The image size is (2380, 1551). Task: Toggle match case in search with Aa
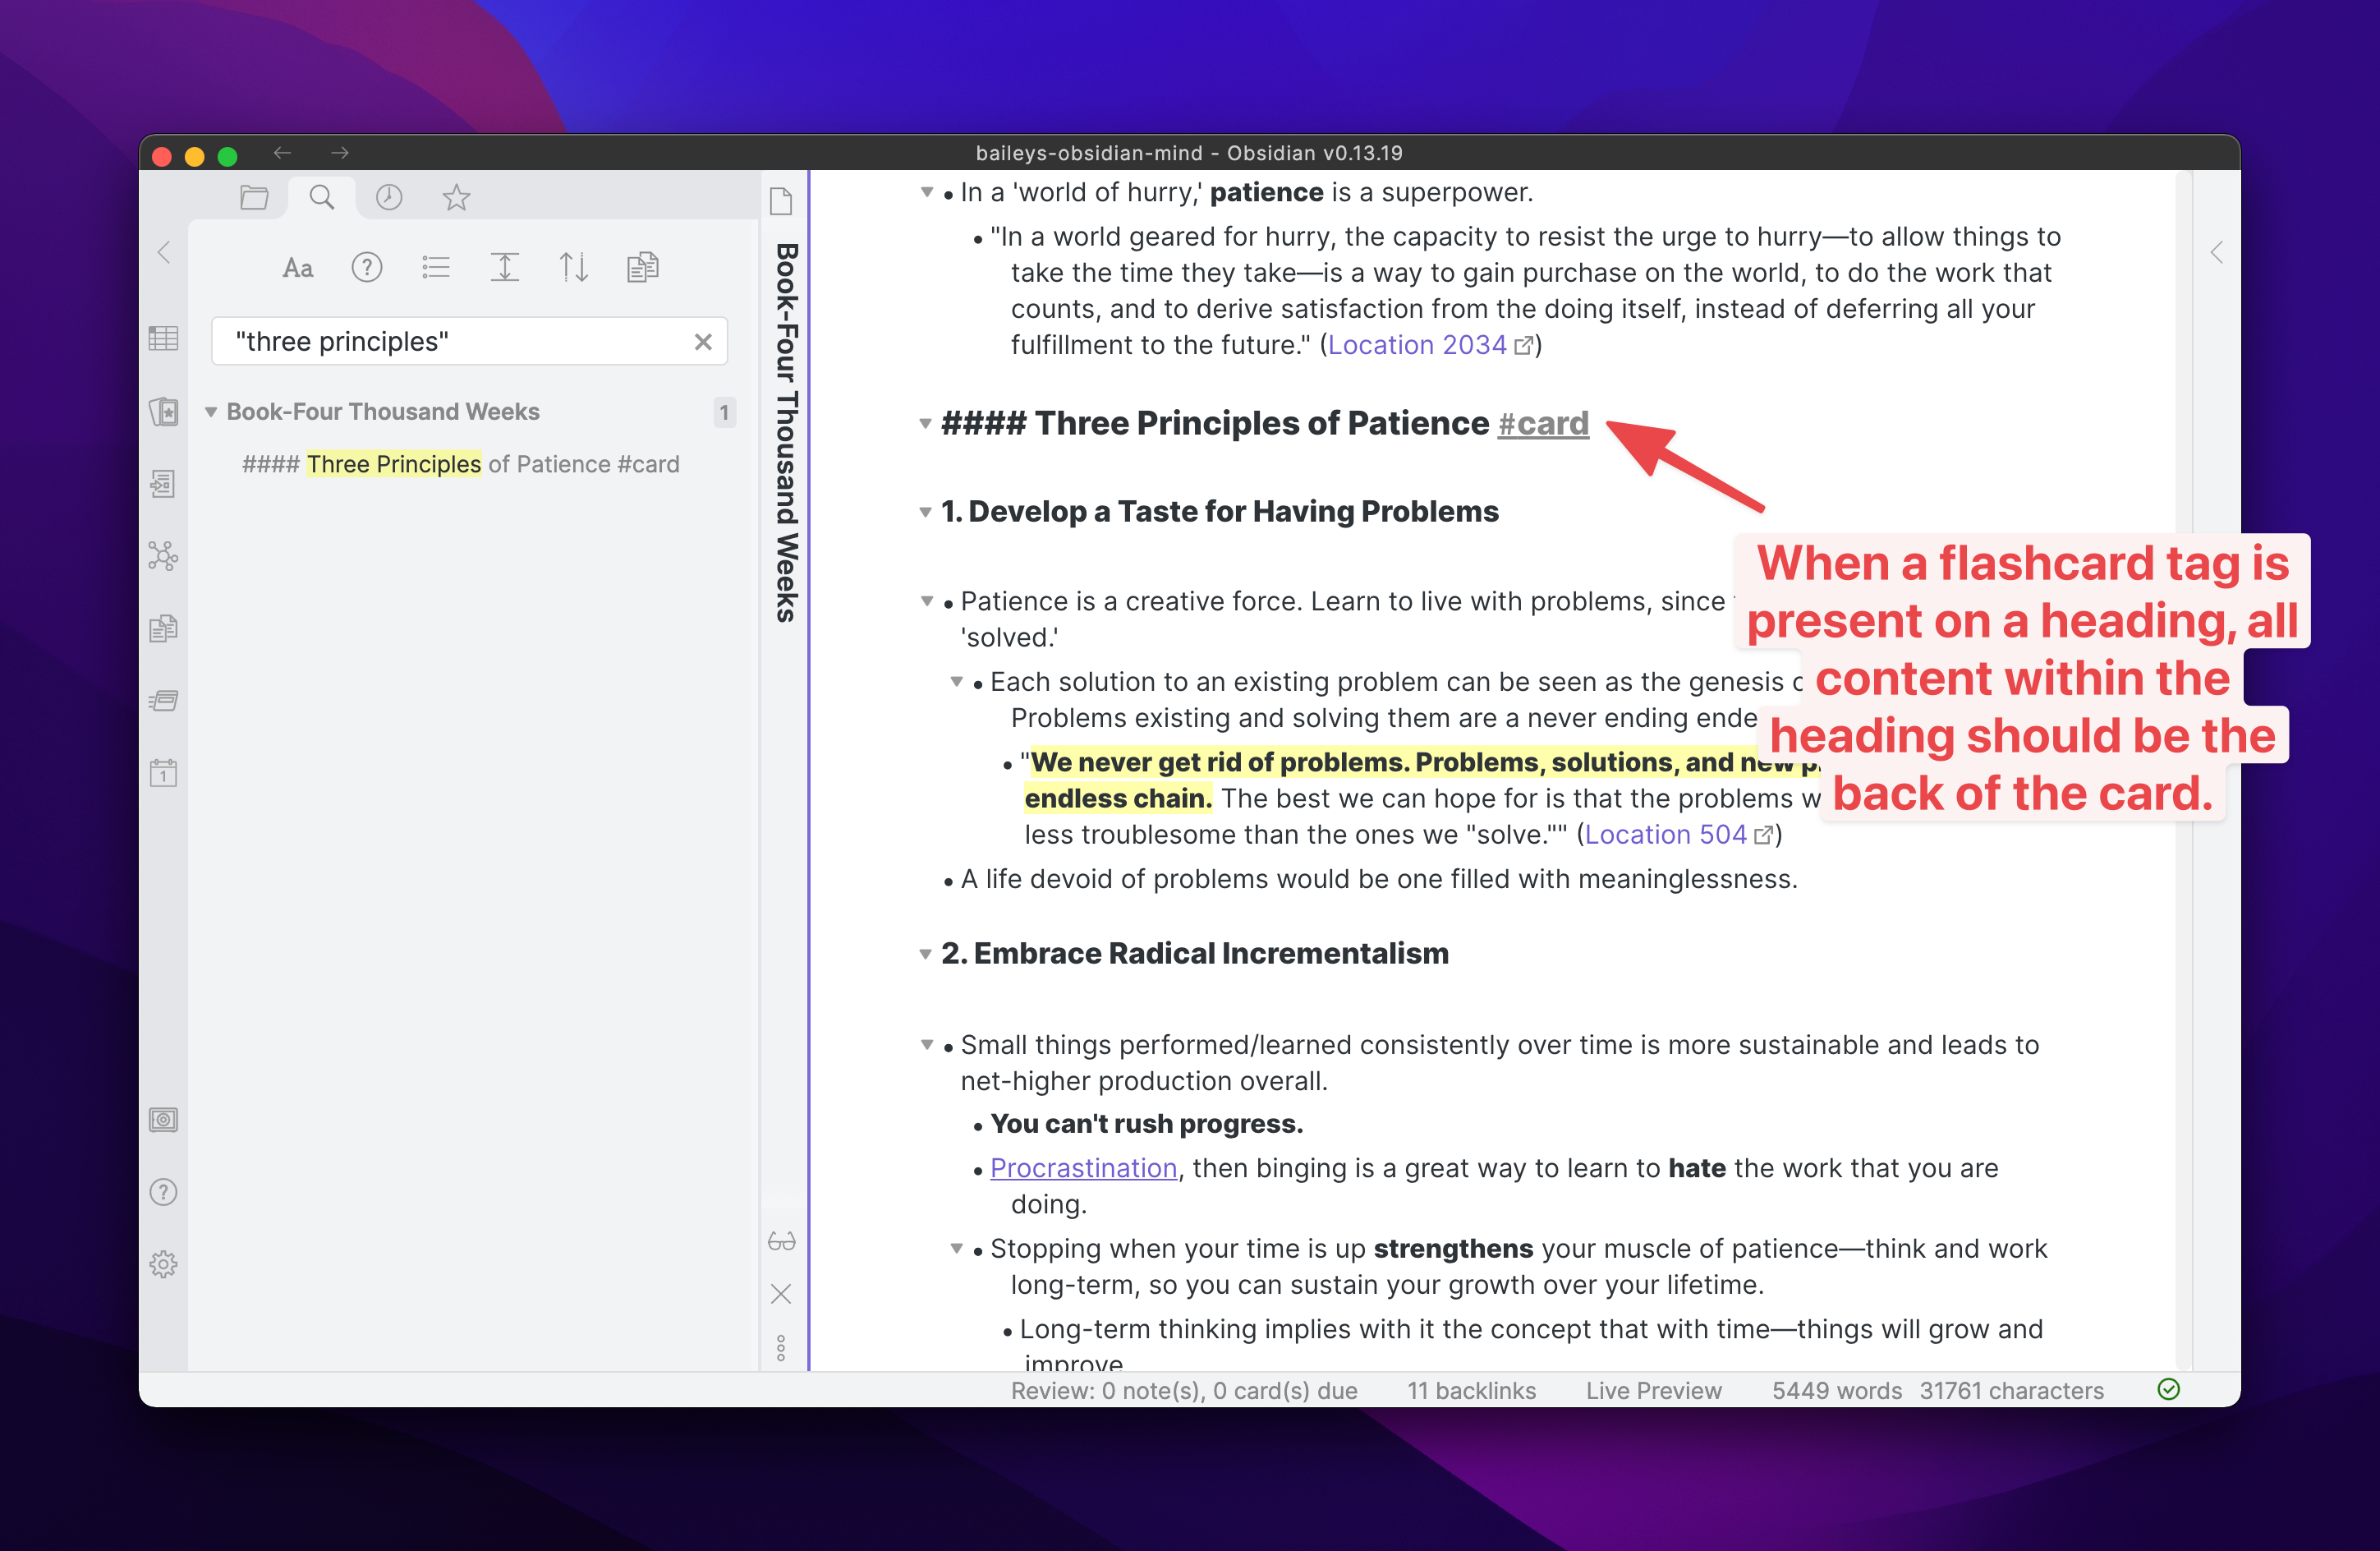297,266
